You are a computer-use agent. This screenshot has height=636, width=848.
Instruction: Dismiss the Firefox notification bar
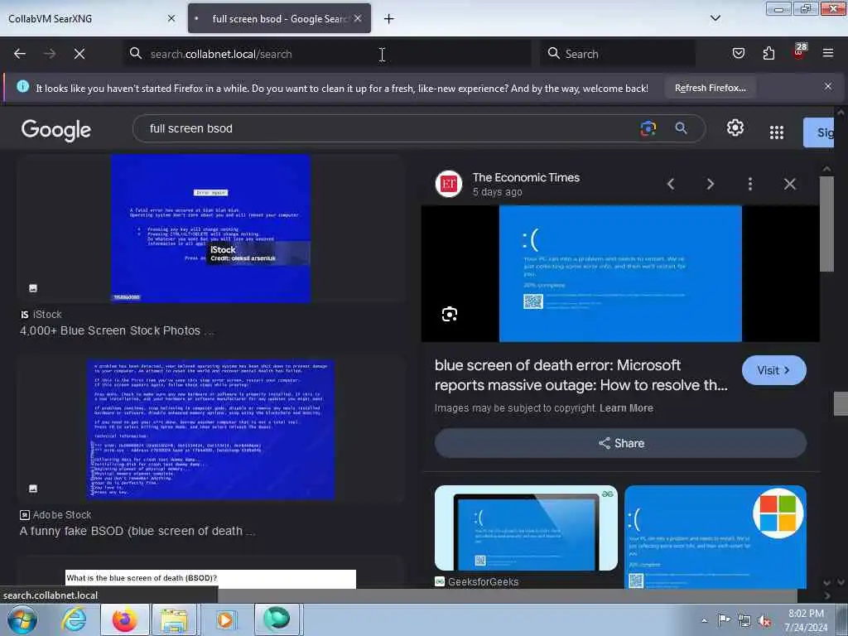tap(828, 86)
